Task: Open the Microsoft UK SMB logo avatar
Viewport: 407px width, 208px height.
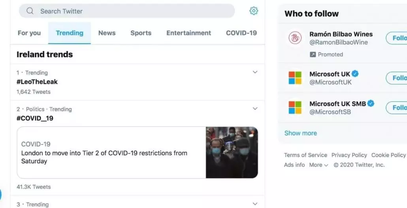Action: 295,108
